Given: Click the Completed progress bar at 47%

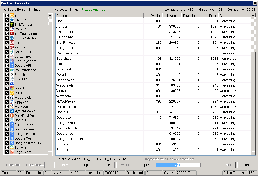Looking at the screenshot, I should click(178, 165).
